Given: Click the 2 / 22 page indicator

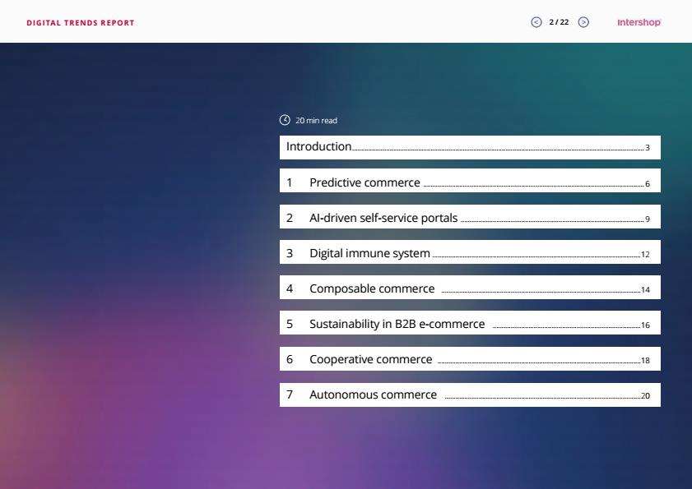Looking at the screenshot, I should pos(559,22).
